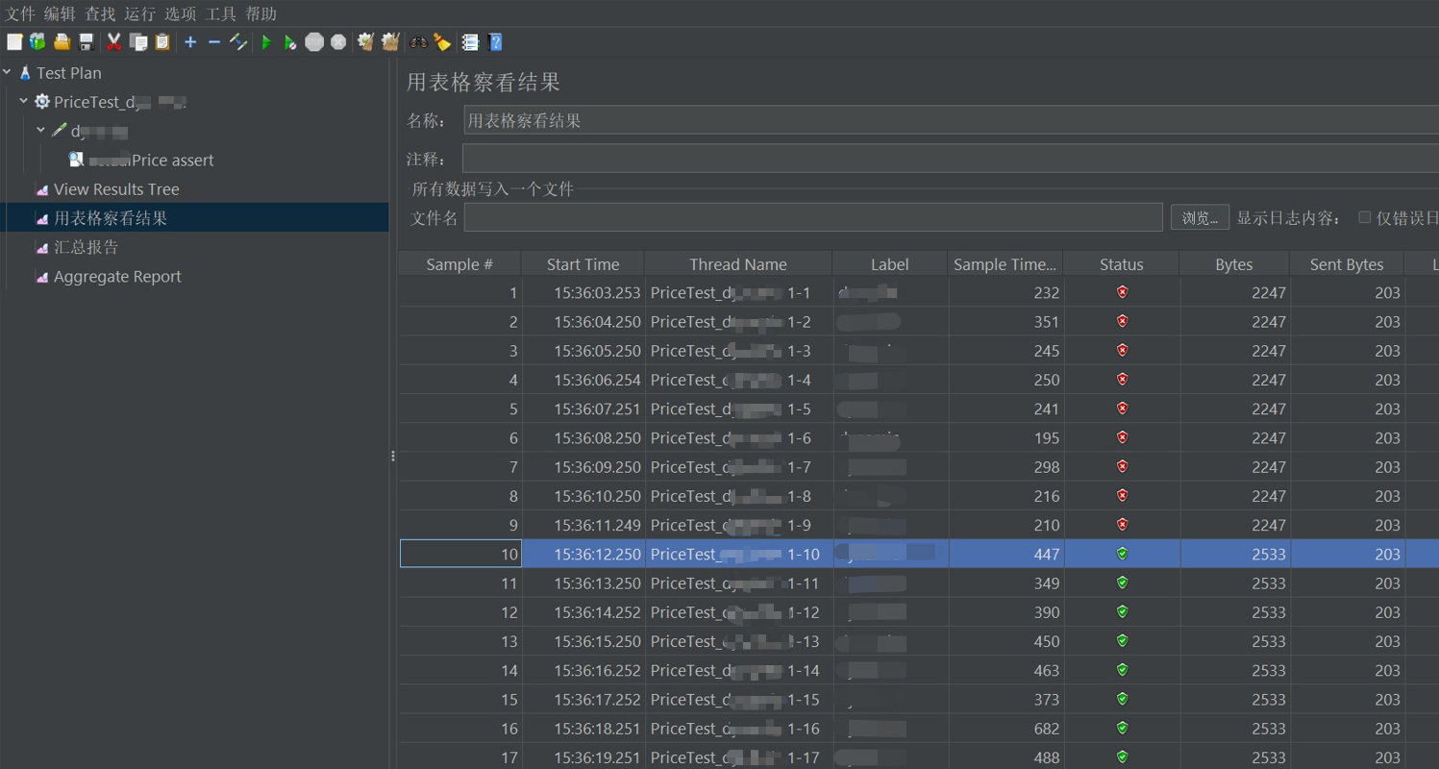Click the gear icon beside PriceTest thread group
1439x769 pixels.
tap(41, 102)
